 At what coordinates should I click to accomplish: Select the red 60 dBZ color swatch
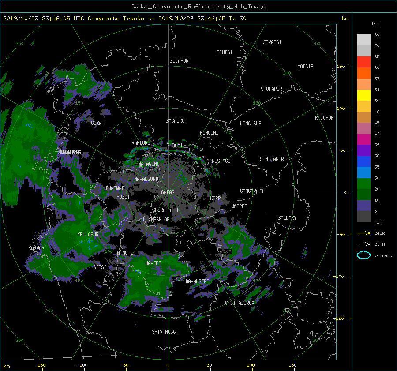tap(363, 62)
